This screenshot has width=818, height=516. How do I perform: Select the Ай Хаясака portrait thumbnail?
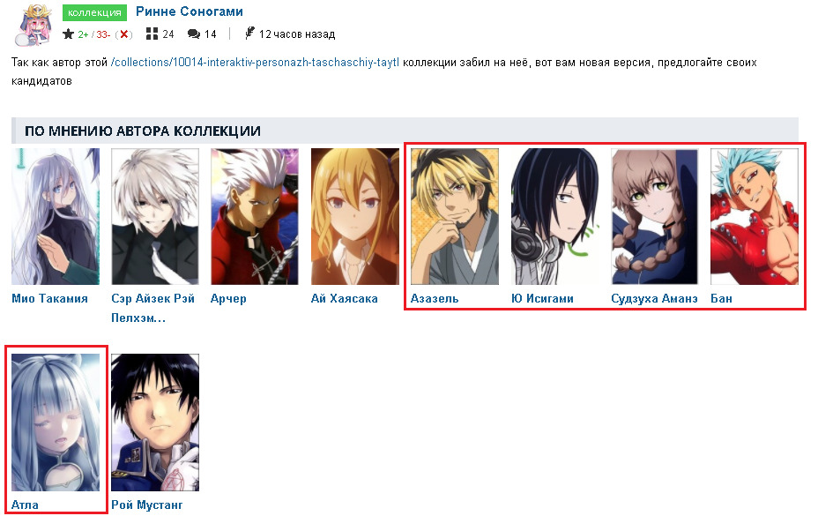click(x=354, y=217)
